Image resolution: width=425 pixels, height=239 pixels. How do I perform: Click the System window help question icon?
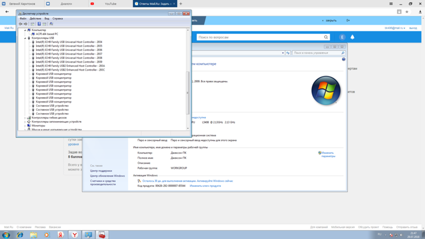point(343,59)
